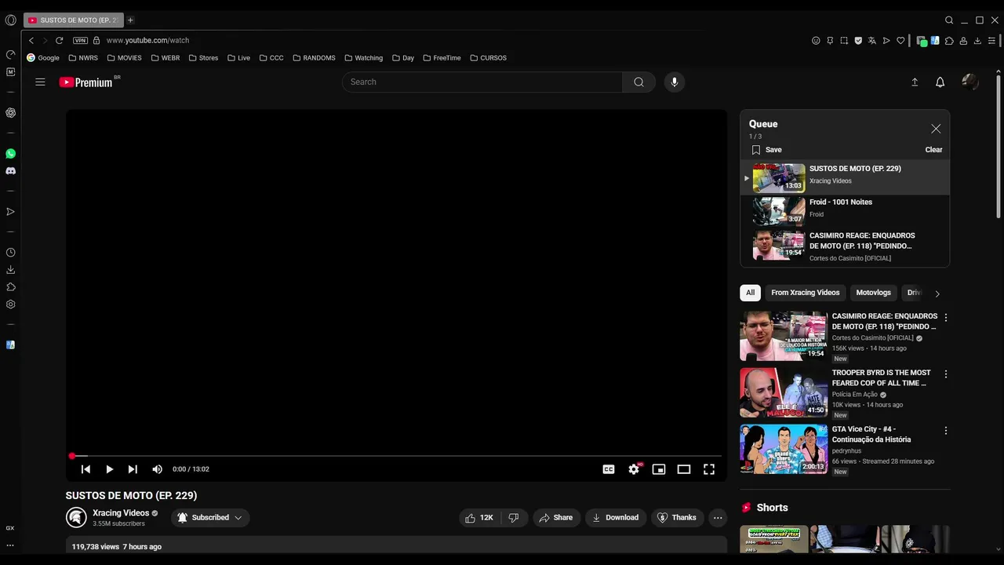Open more actions ellipsis under the video
This screenshot has height=565, width=1004.
718,518
